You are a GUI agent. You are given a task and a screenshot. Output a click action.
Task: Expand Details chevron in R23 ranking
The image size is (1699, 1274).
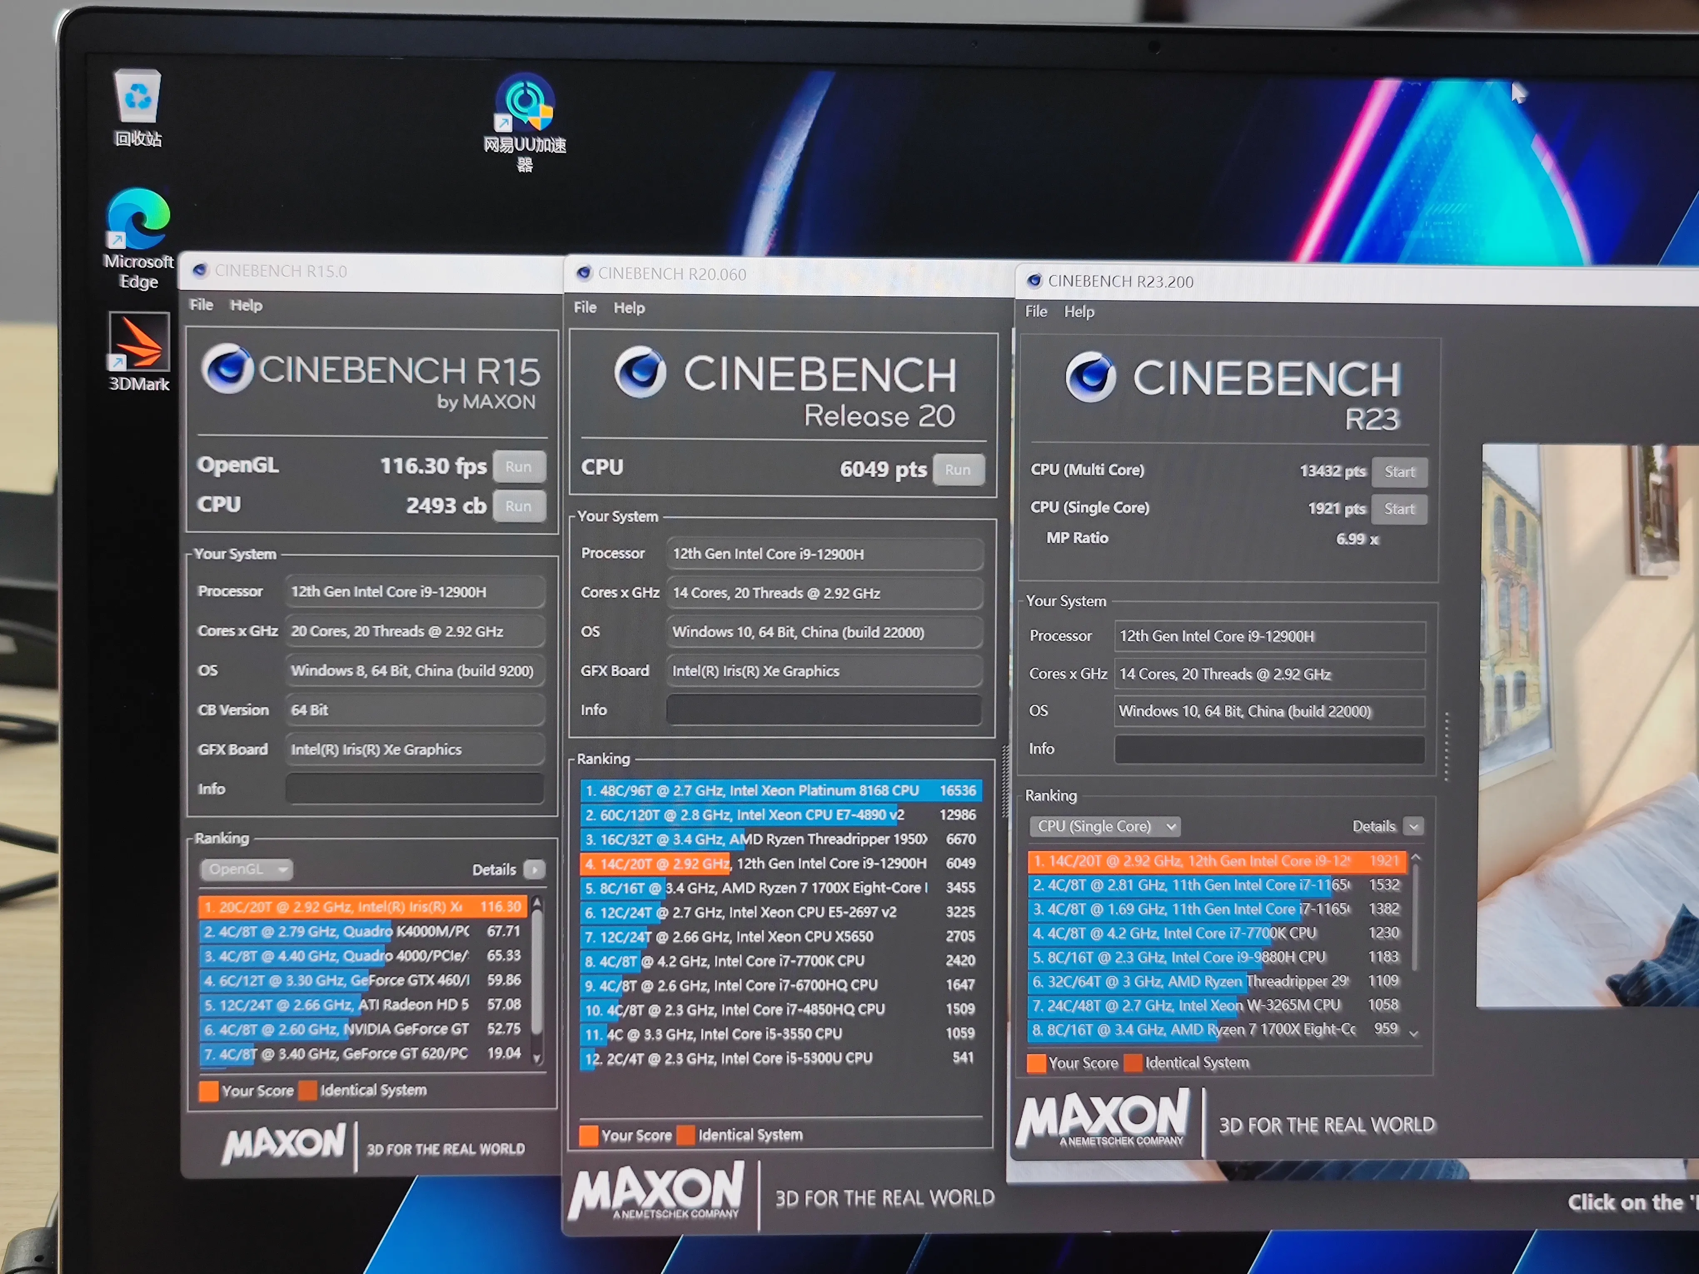click(x=1413, y=826)
